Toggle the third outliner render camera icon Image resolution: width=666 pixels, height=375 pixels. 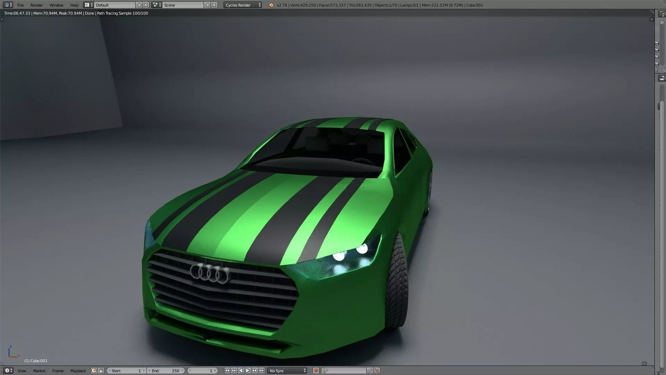click(657, 57)
